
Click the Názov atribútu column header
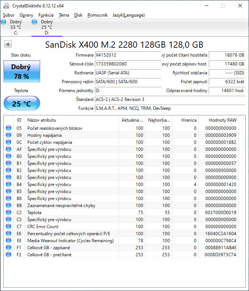click(x=72, y=120)
